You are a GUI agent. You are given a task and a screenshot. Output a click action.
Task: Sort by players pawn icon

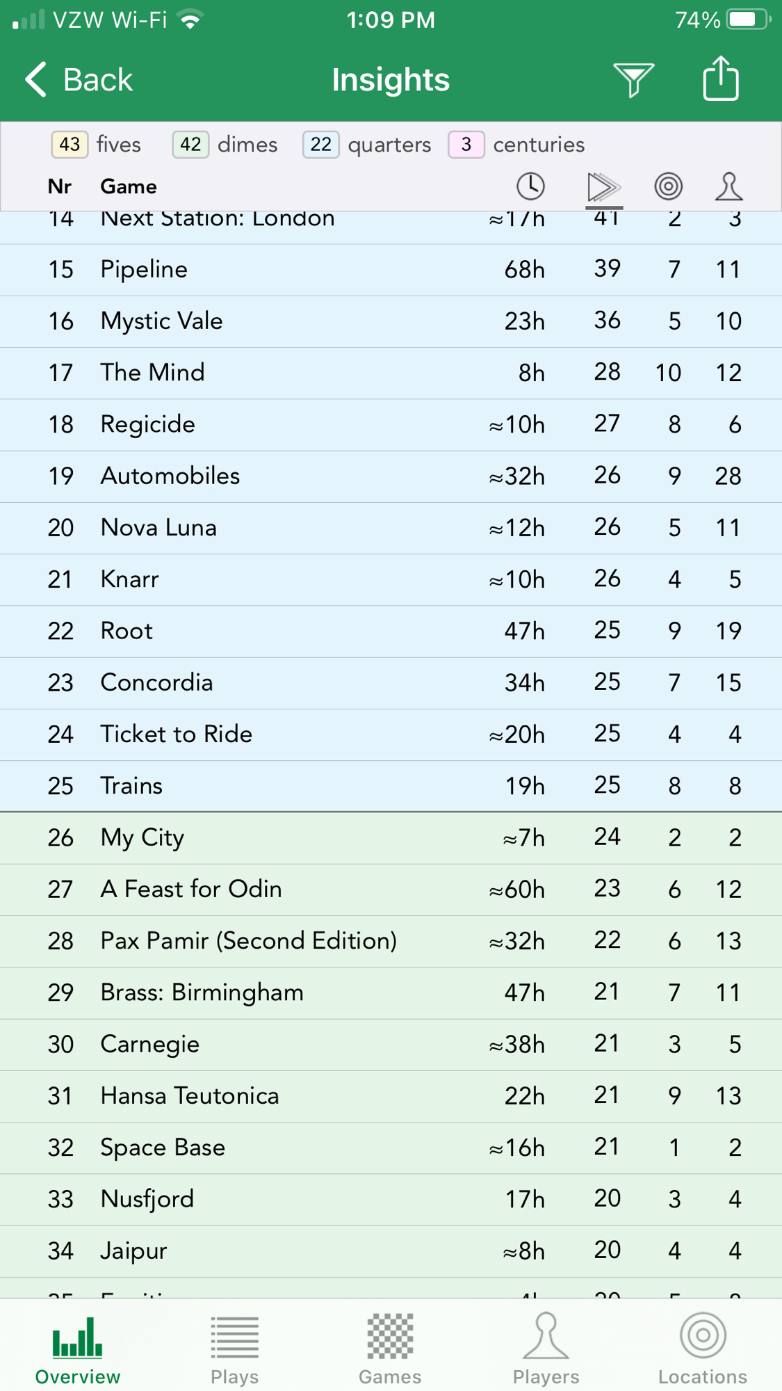tap(728, 186)
